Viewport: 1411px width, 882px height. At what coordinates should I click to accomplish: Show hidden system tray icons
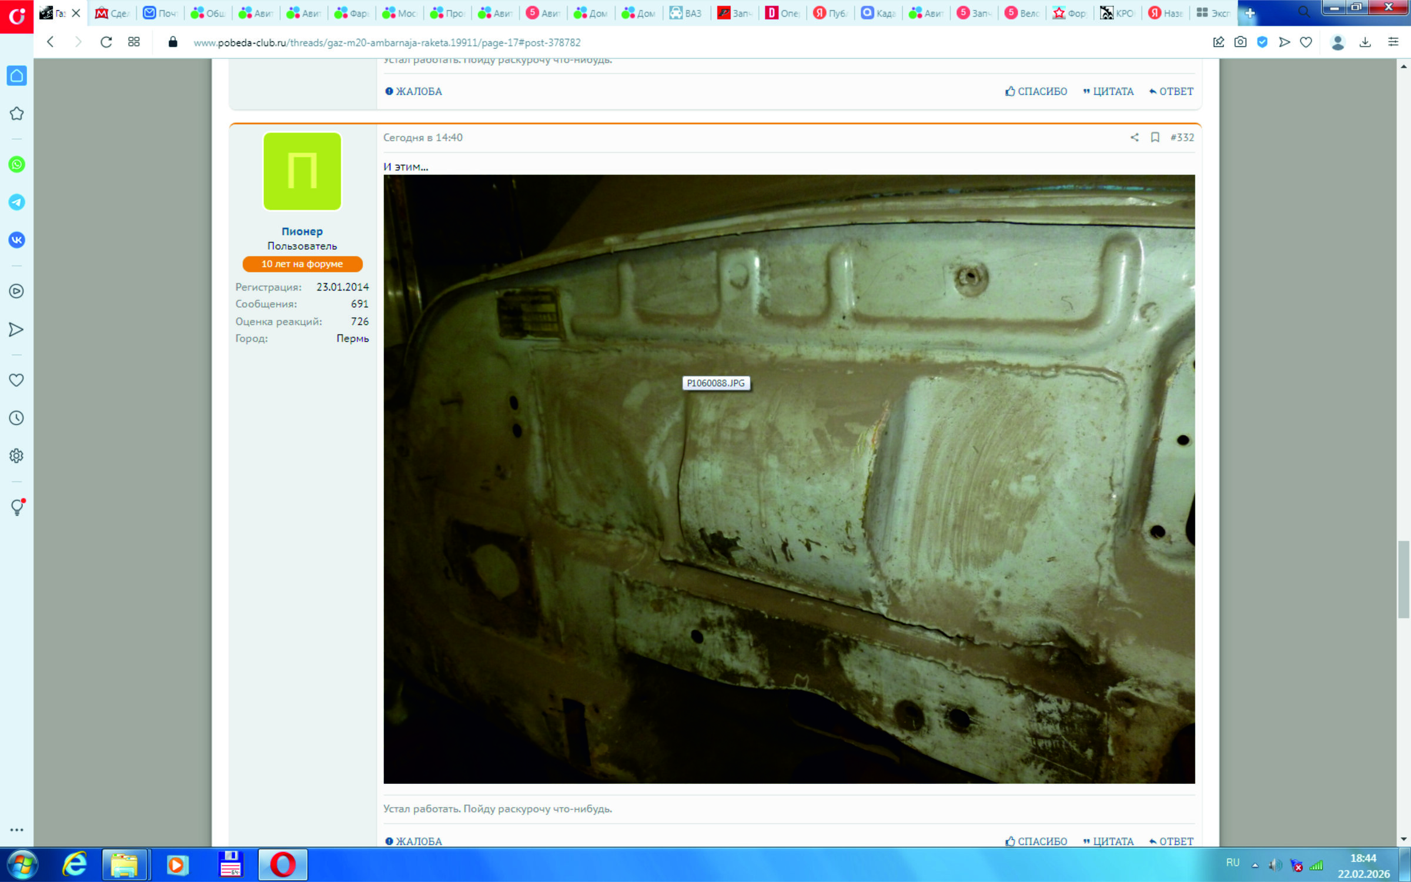[1255, 865]
